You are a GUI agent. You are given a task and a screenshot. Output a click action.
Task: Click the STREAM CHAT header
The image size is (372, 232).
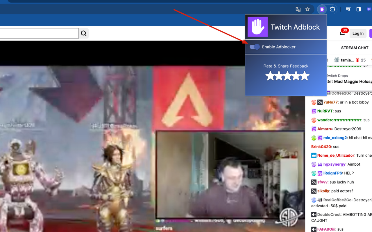click(x=355, y=48)
